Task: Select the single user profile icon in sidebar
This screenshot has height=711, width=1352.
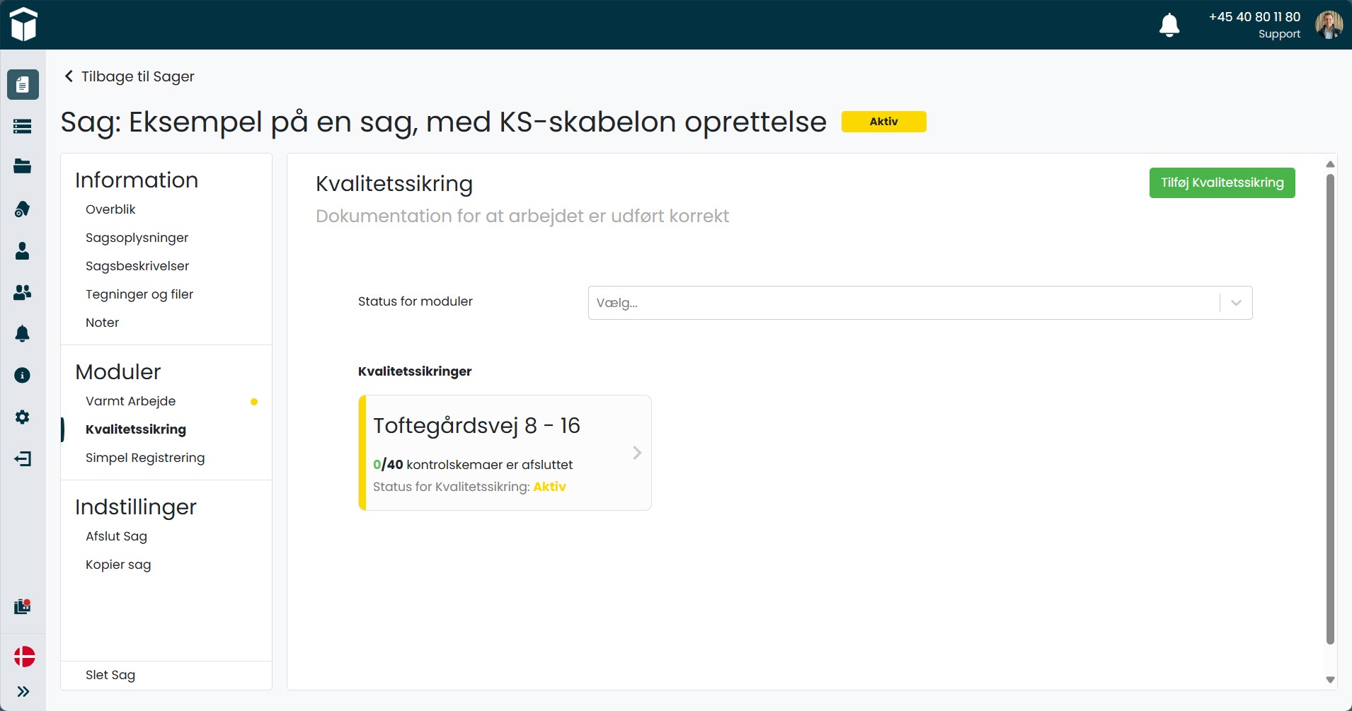Action: coord(23,251)
